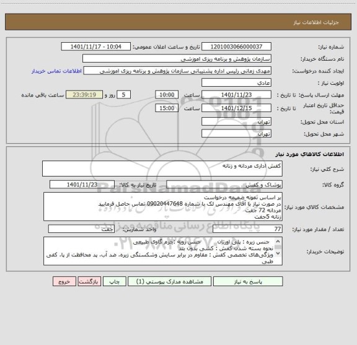Click the 'ساعت باقی مانده' label
The image size is (357, 345).
point(43,95)
